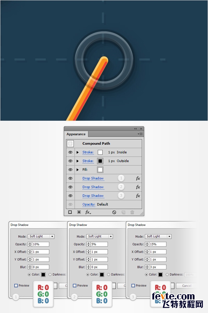
Task: Click Delete Selected Item trash icon
Action: point(132,212)
